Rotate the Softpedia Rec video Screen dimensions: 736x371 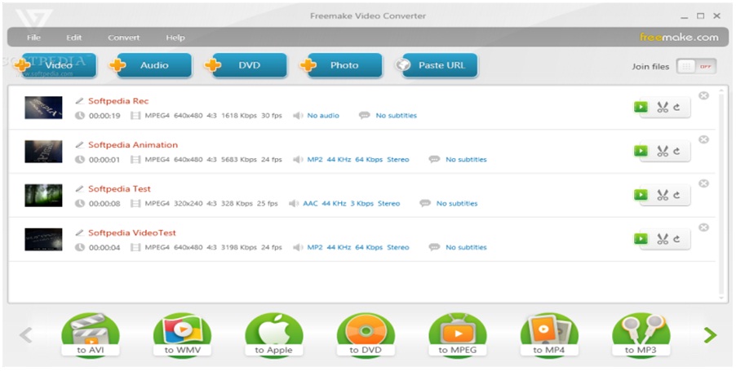click(677, 107)
